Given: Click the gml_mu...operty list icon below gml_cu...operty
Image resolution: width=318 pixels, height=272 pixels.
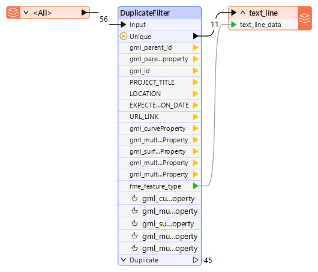Looking at the screenshot, I should [134, 211].
